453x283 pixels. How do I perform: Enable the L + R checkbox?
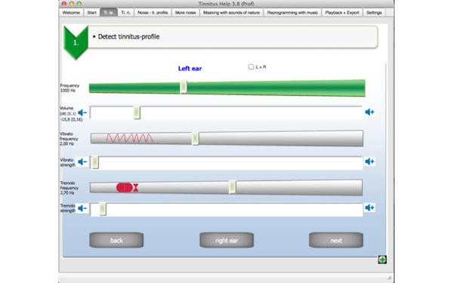251,67
